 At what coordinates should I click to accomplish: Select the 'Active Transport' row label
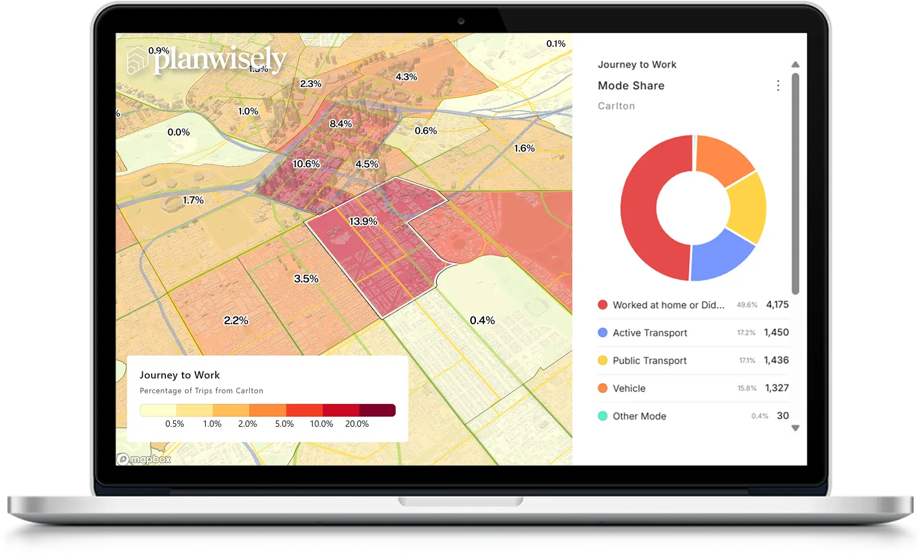(650, 333)
